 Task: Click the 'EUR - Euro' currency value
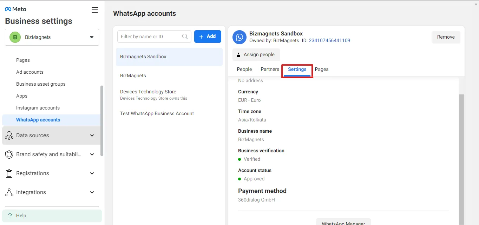249,100
